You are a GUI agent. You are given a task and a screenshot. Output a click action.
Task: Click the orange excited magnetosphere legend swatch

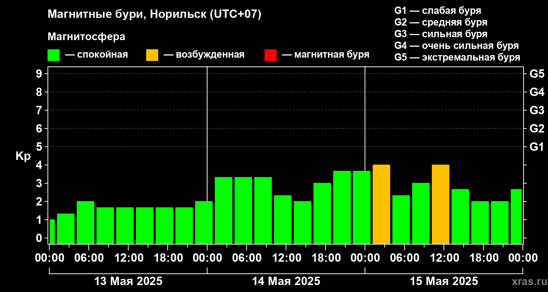[152, 55]
